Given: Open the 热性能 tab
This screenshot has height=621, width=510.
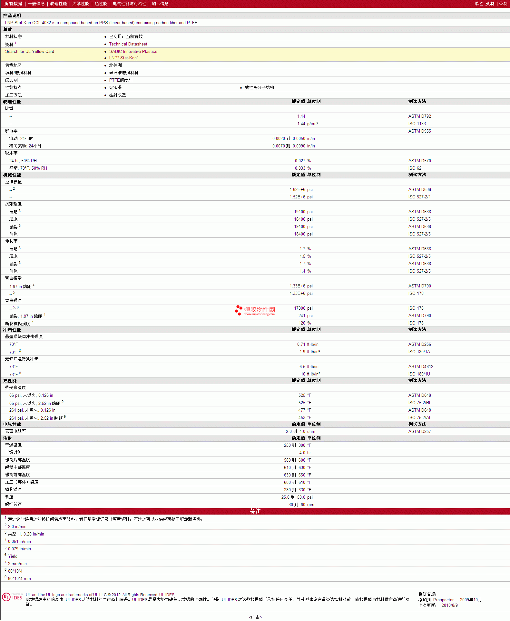Looking at the screenshot, I should 101,4.
